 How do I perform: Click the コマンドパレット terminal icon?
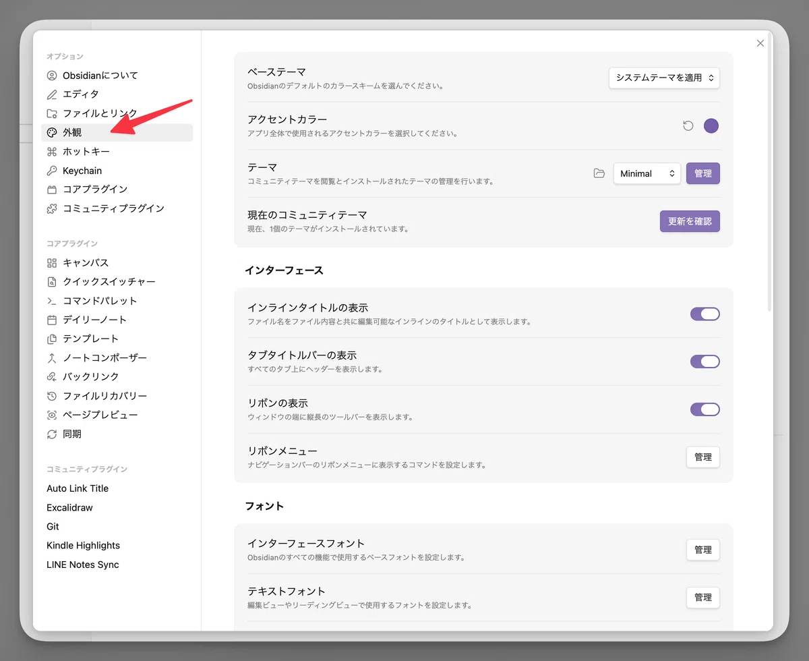52,301
